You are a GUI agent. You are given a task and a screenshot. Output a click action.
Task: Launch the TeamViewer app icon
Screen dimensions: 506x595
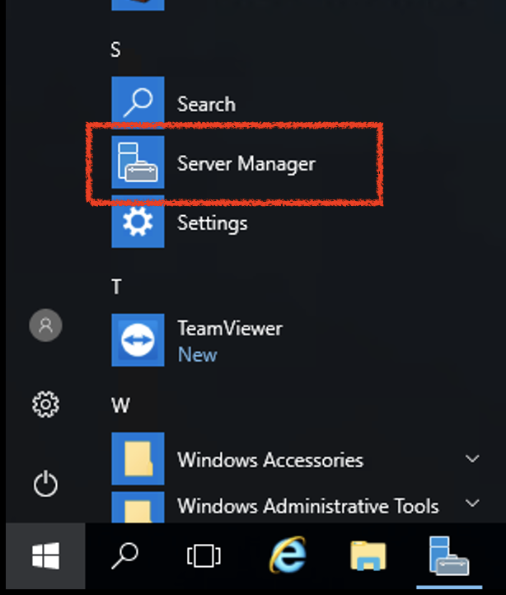[x=138, y=340]
